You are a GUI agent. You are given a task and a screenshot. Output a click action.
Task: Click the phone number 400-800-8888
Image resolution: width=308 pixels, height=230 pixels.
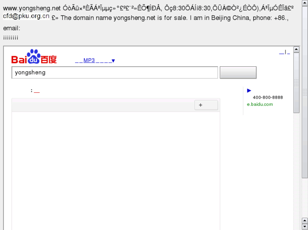click(x=268, y=97)
